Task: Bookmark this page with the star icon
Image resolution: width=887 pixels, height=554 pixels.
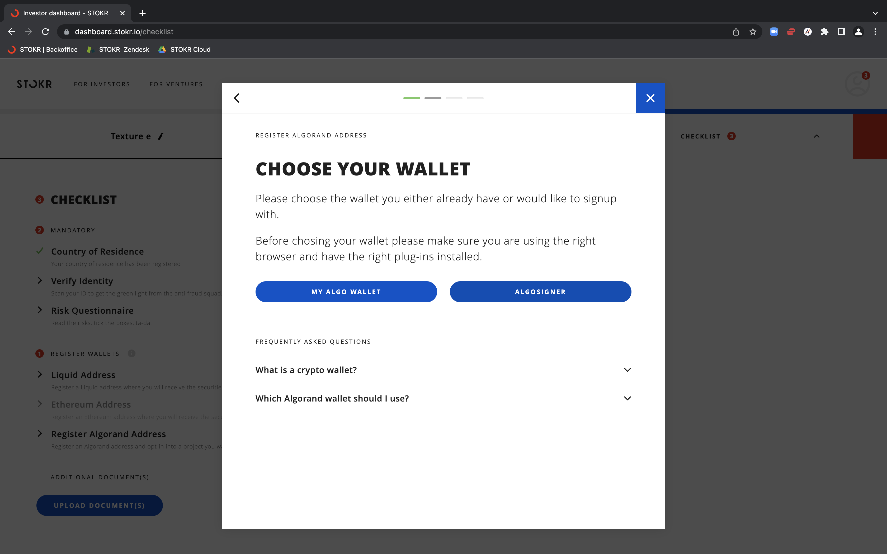Action: [753, 32]
